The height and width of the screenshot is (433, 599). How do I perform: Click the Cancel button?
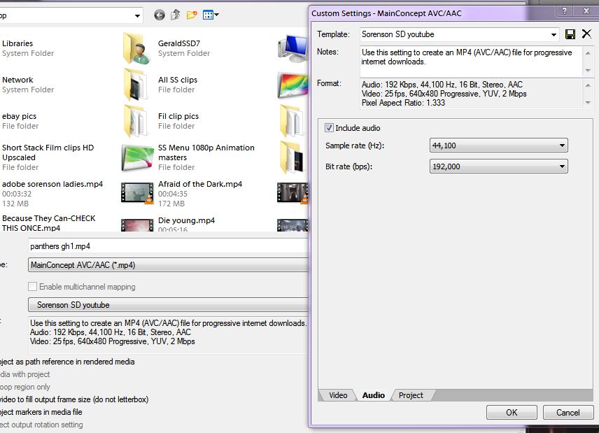pos(568,413)
